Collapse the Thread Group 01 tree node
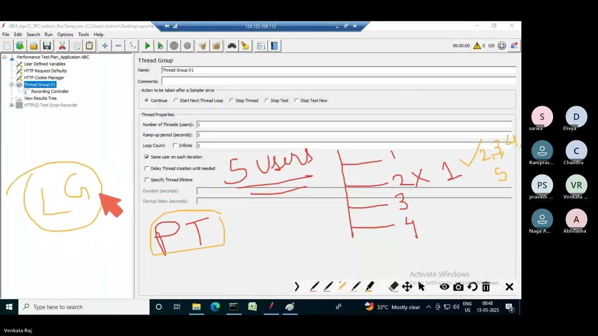598x336 pixels. [x=12, y=84]
